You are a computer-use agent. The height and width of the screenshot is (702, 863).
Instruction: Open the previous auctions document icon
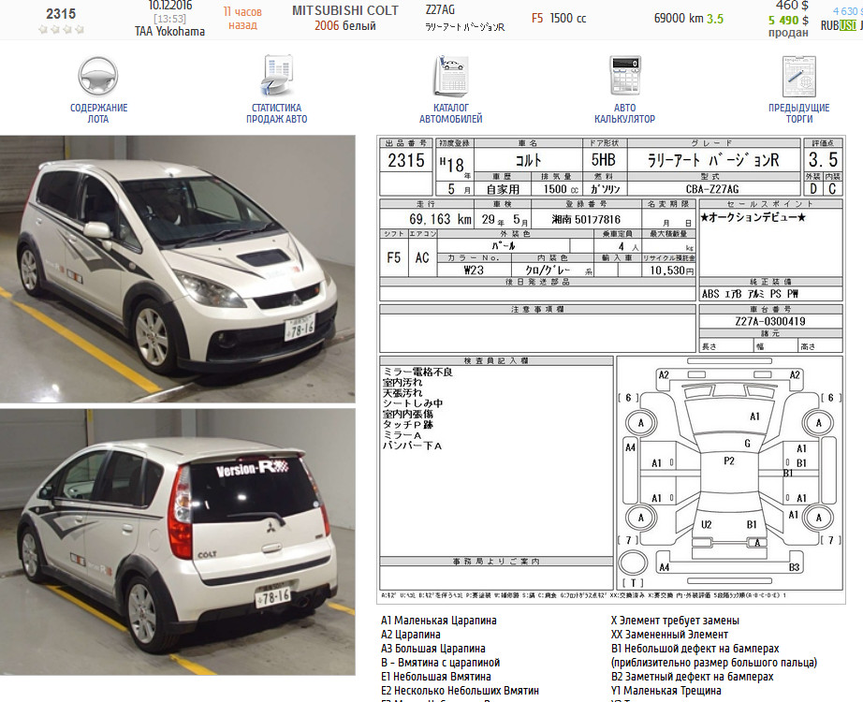(799, 77)
